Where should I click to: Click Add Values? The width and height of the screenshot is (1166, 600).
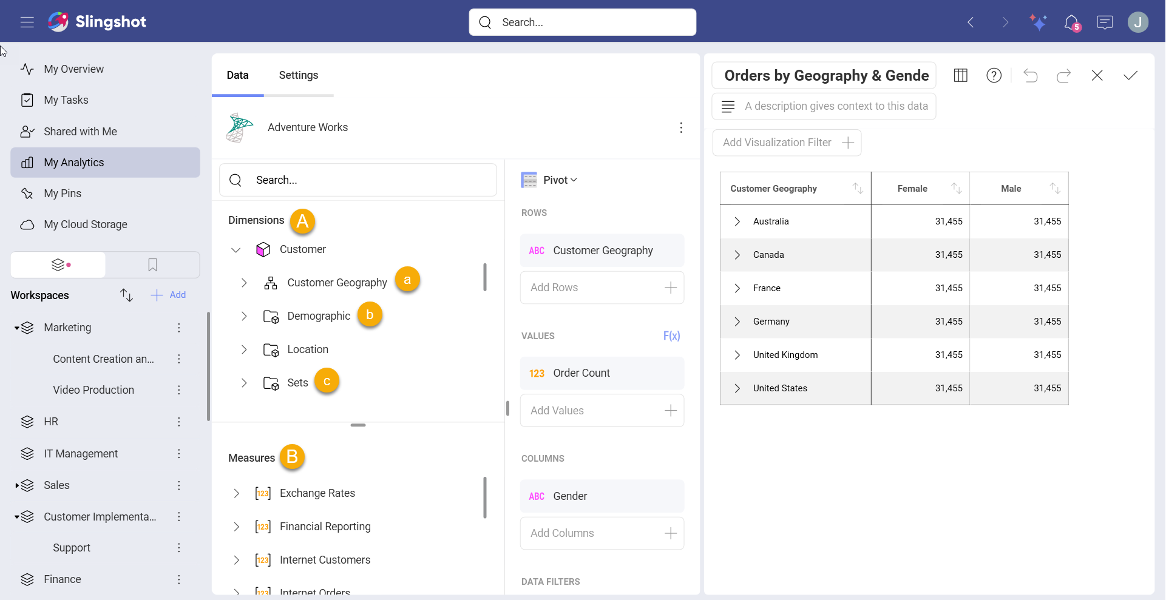coord(602,411)
